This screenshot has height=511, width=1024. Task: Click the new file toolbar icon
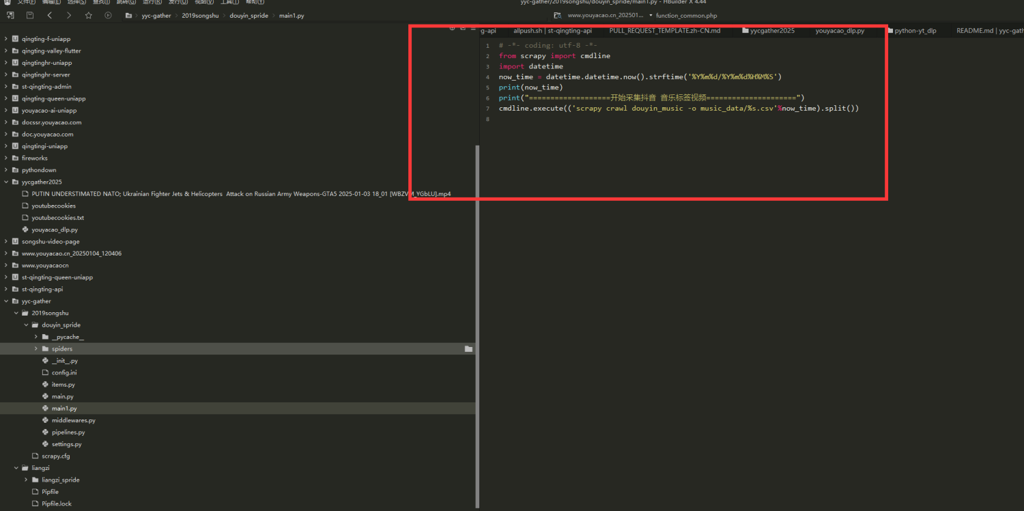click(x=10, y=15)
